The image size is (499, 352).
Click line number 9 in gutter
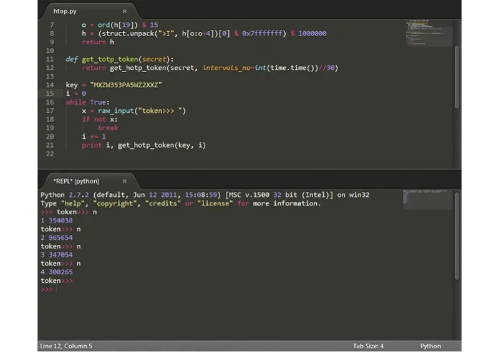coord(52,42)
